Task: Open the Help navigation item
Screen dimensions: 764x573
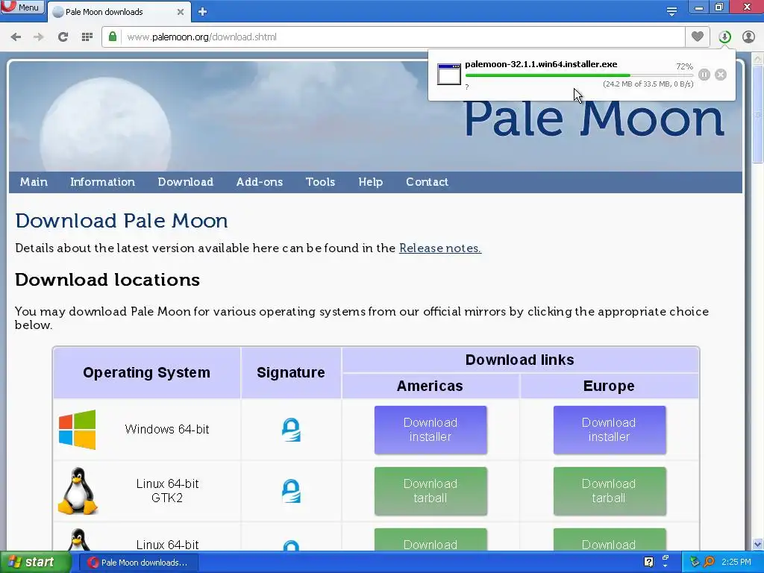Action: coord(370,182)
